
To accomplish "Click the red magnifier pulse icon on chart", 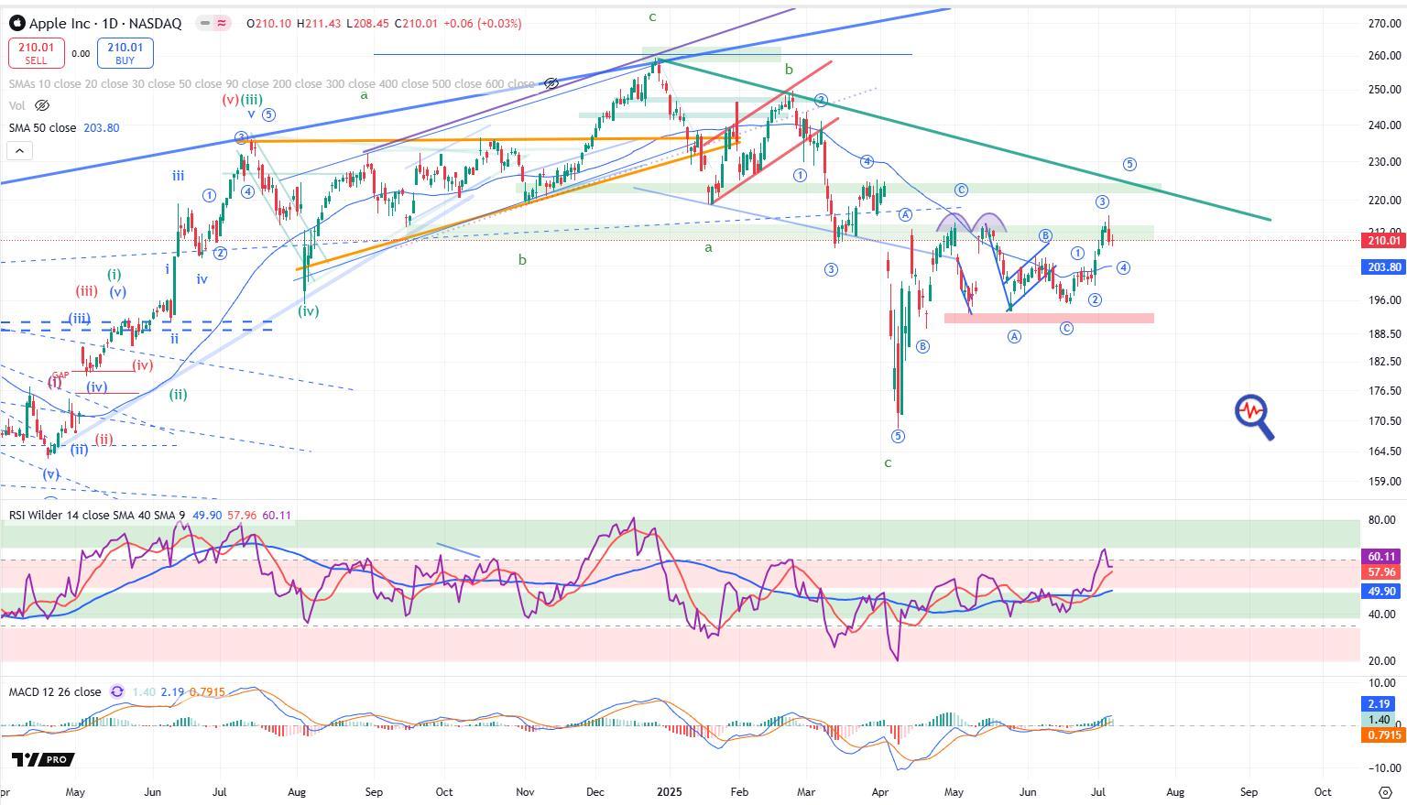I will [1254, 417].
